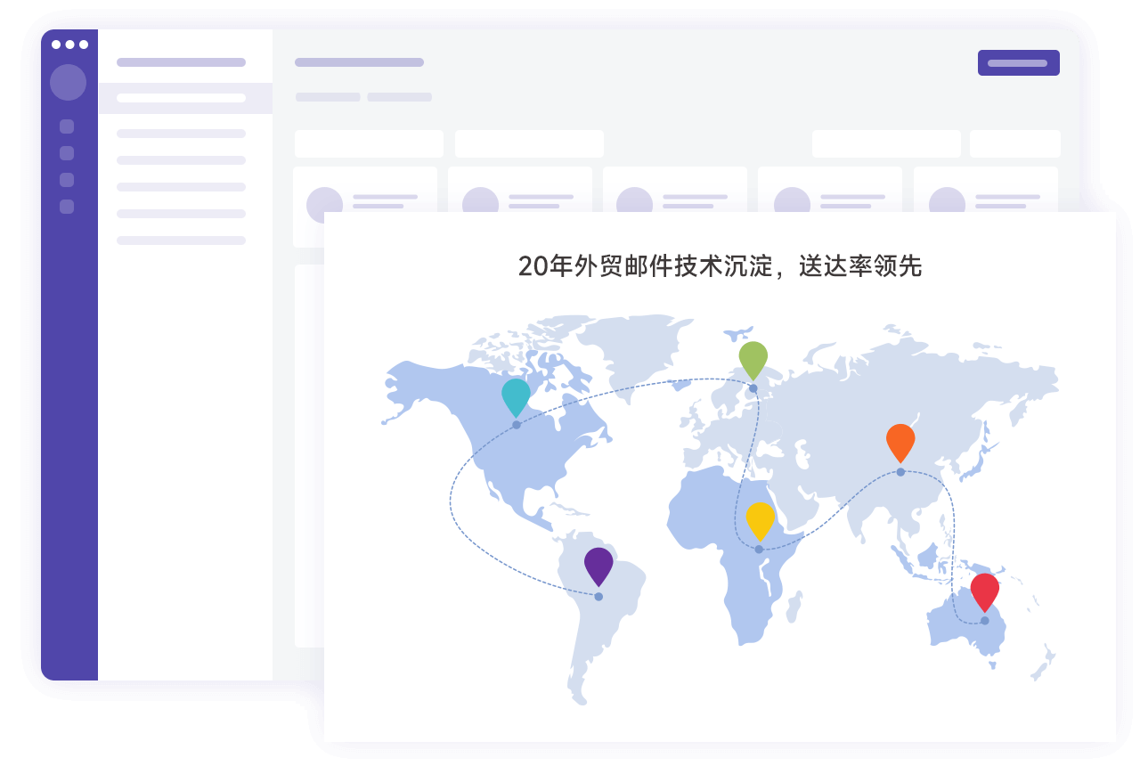Click the purple map pin over South America
Screen dimensions: 1140x766
[598, 567]
